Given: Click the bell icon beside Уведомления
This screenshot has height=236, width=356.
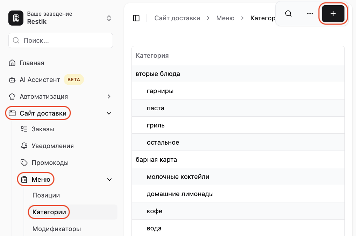Looking at the screenshot, I should click(x=24, y=146).
